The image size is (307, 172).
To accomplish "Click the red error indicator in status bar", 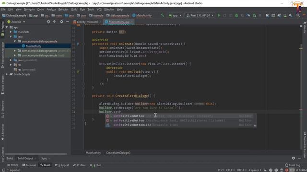I will coord(287,170).
